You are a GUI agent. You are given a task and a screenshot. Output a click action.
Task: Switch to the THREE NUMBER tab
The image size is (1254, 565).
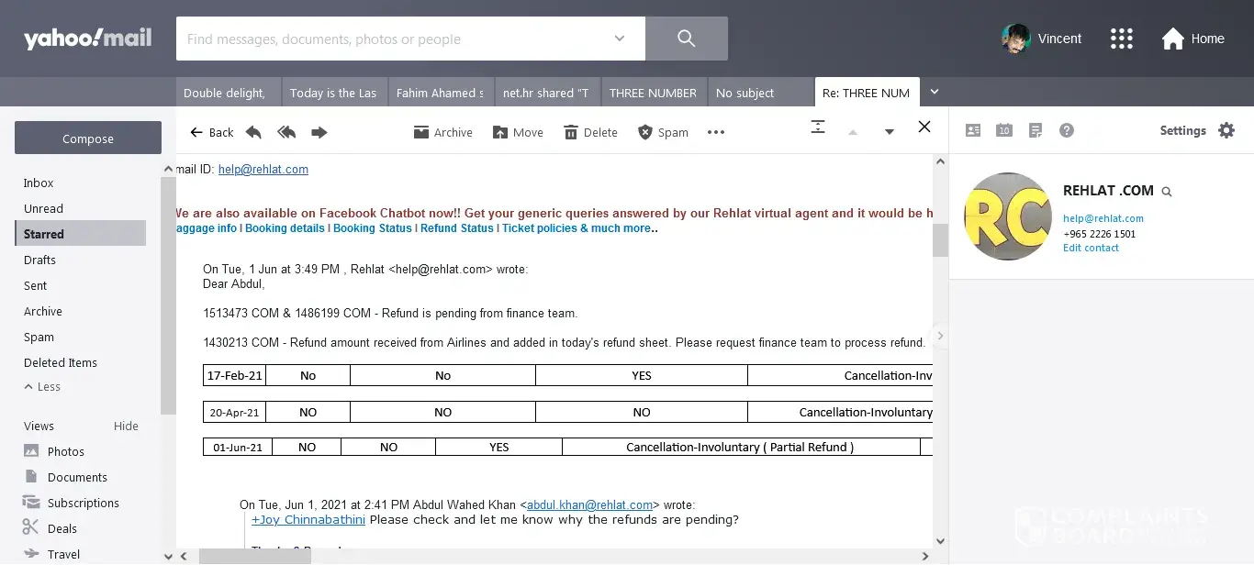[653, 93]
